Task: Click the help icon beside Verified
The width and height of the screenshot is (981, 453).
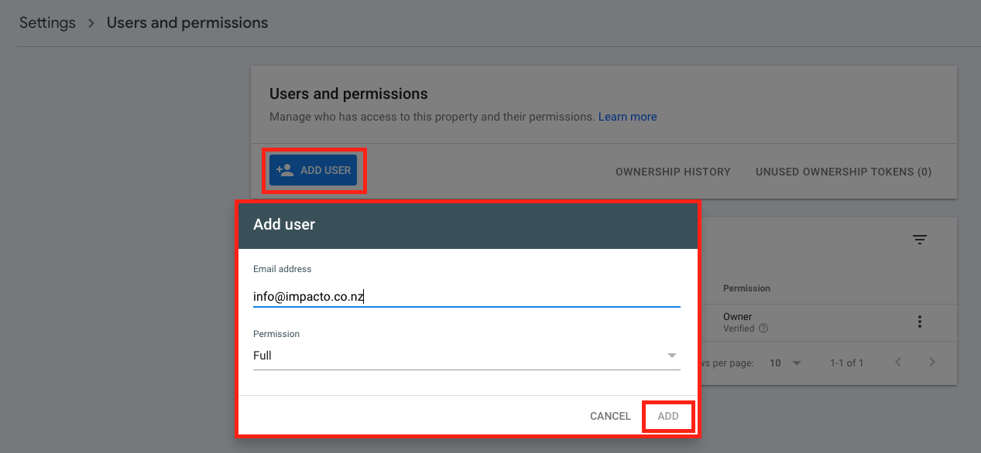Action: (763, 329)
